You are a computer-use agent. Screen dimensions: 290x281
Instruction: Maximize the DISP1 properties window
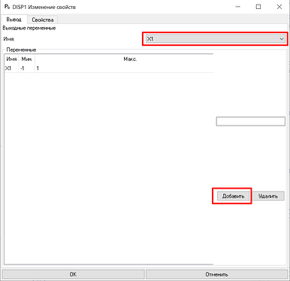pos(258,7)
